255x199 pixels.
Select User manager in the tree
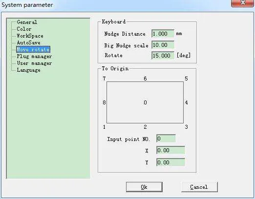(x=34, y=63)
